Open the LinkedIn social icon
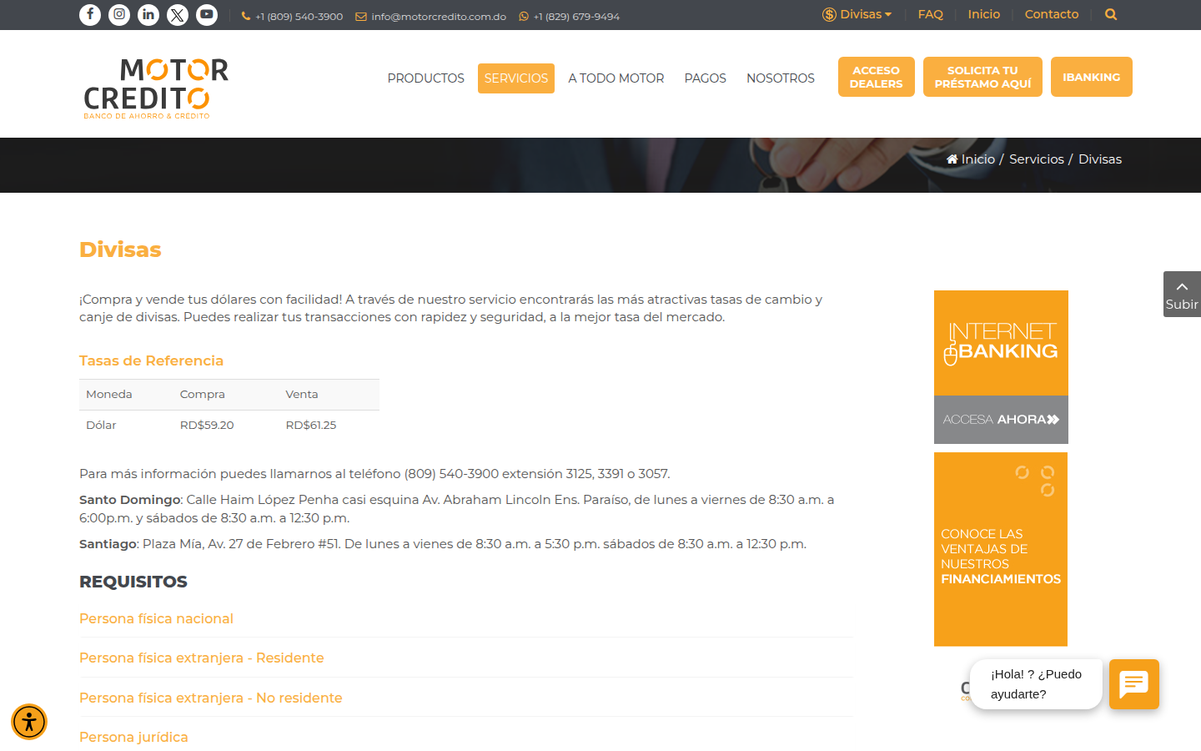Viewport: 1201px width, 751px height. click(x=148, y=15)
